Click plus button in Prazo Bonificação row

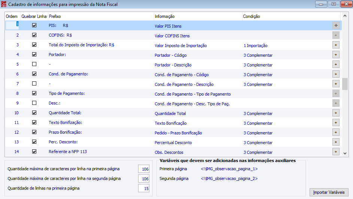[x=336, y=132]
